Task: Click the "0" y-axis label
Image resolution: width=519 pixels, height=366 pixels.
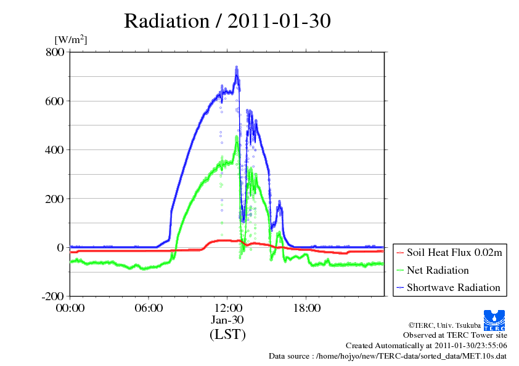Action: point(60,247)
